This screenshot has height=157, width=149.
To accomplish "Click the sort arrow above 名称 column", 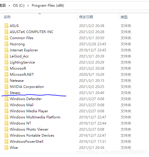I will 40,14.
